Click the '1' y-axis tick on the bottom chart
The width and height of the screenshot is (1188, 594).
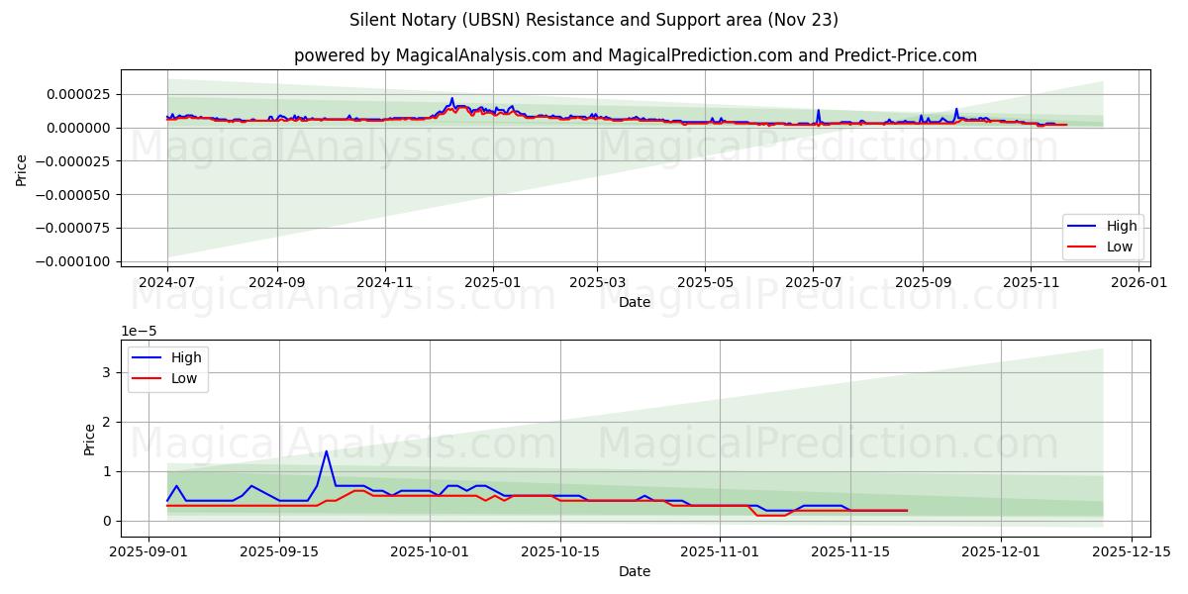[x=109, y=471]
